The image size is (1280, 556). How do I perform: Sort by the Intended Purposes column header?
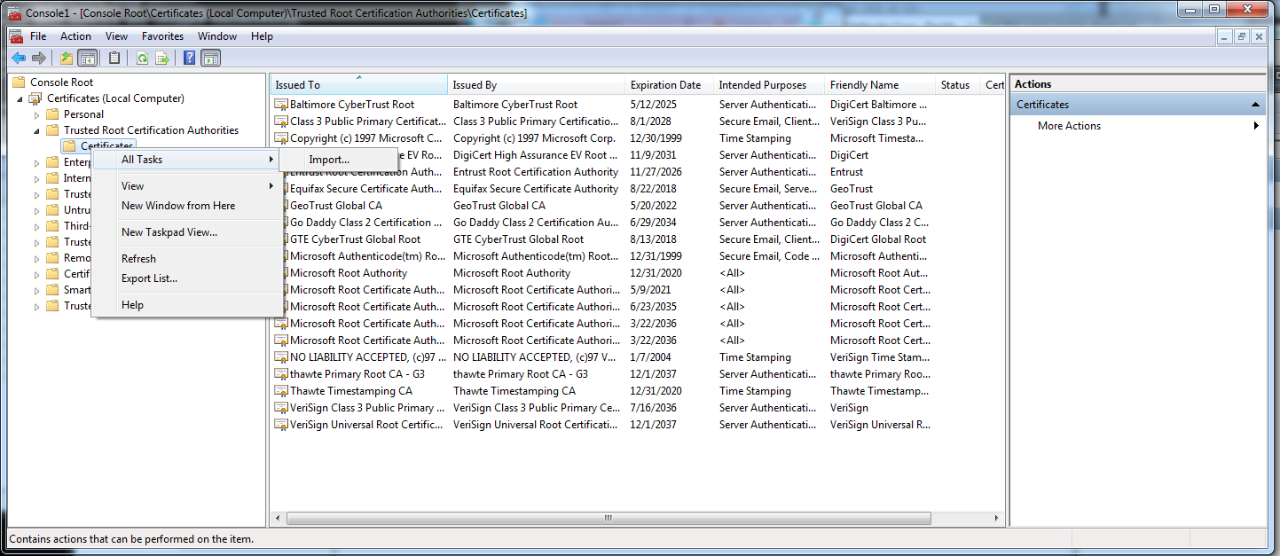[x=769, y=85]
